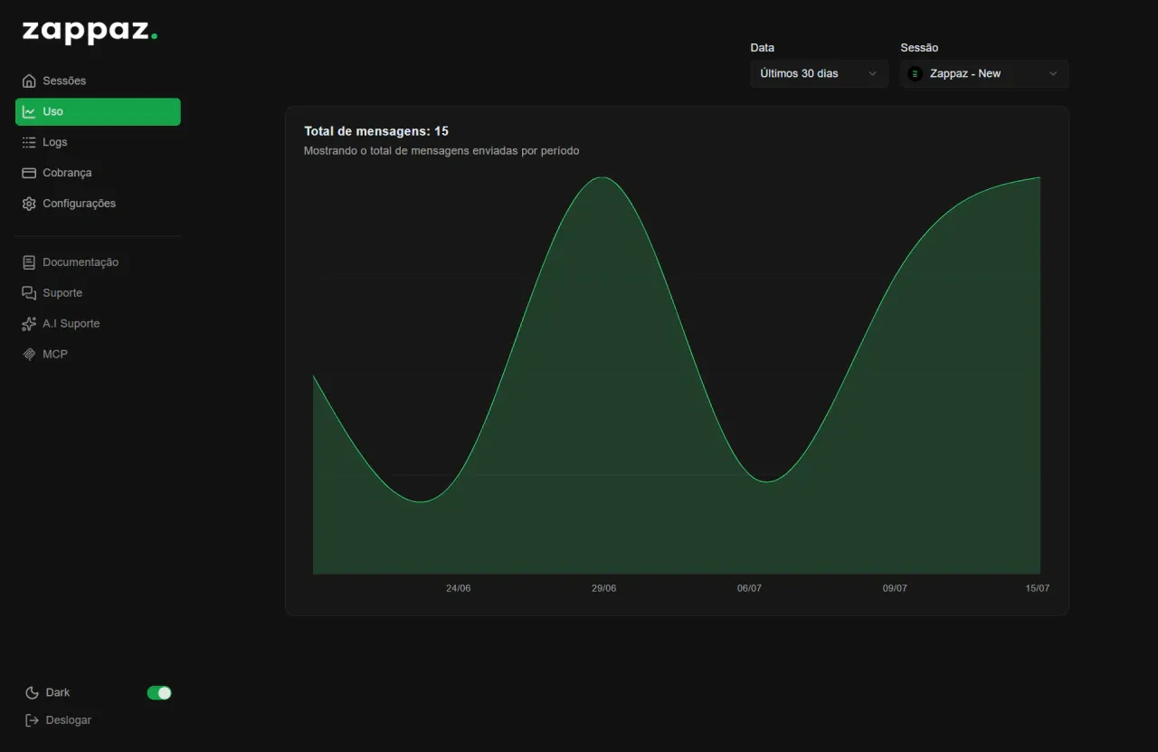Click the moon icon beside Dark
Screen dimensions: 1158x752
tap(33, 692)
